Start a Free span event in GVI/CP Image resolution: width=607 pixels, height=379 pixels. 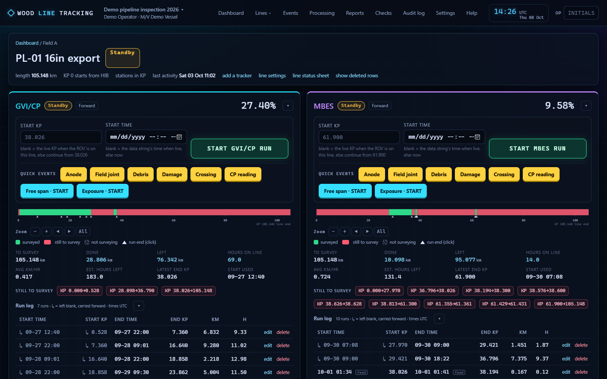47,191
